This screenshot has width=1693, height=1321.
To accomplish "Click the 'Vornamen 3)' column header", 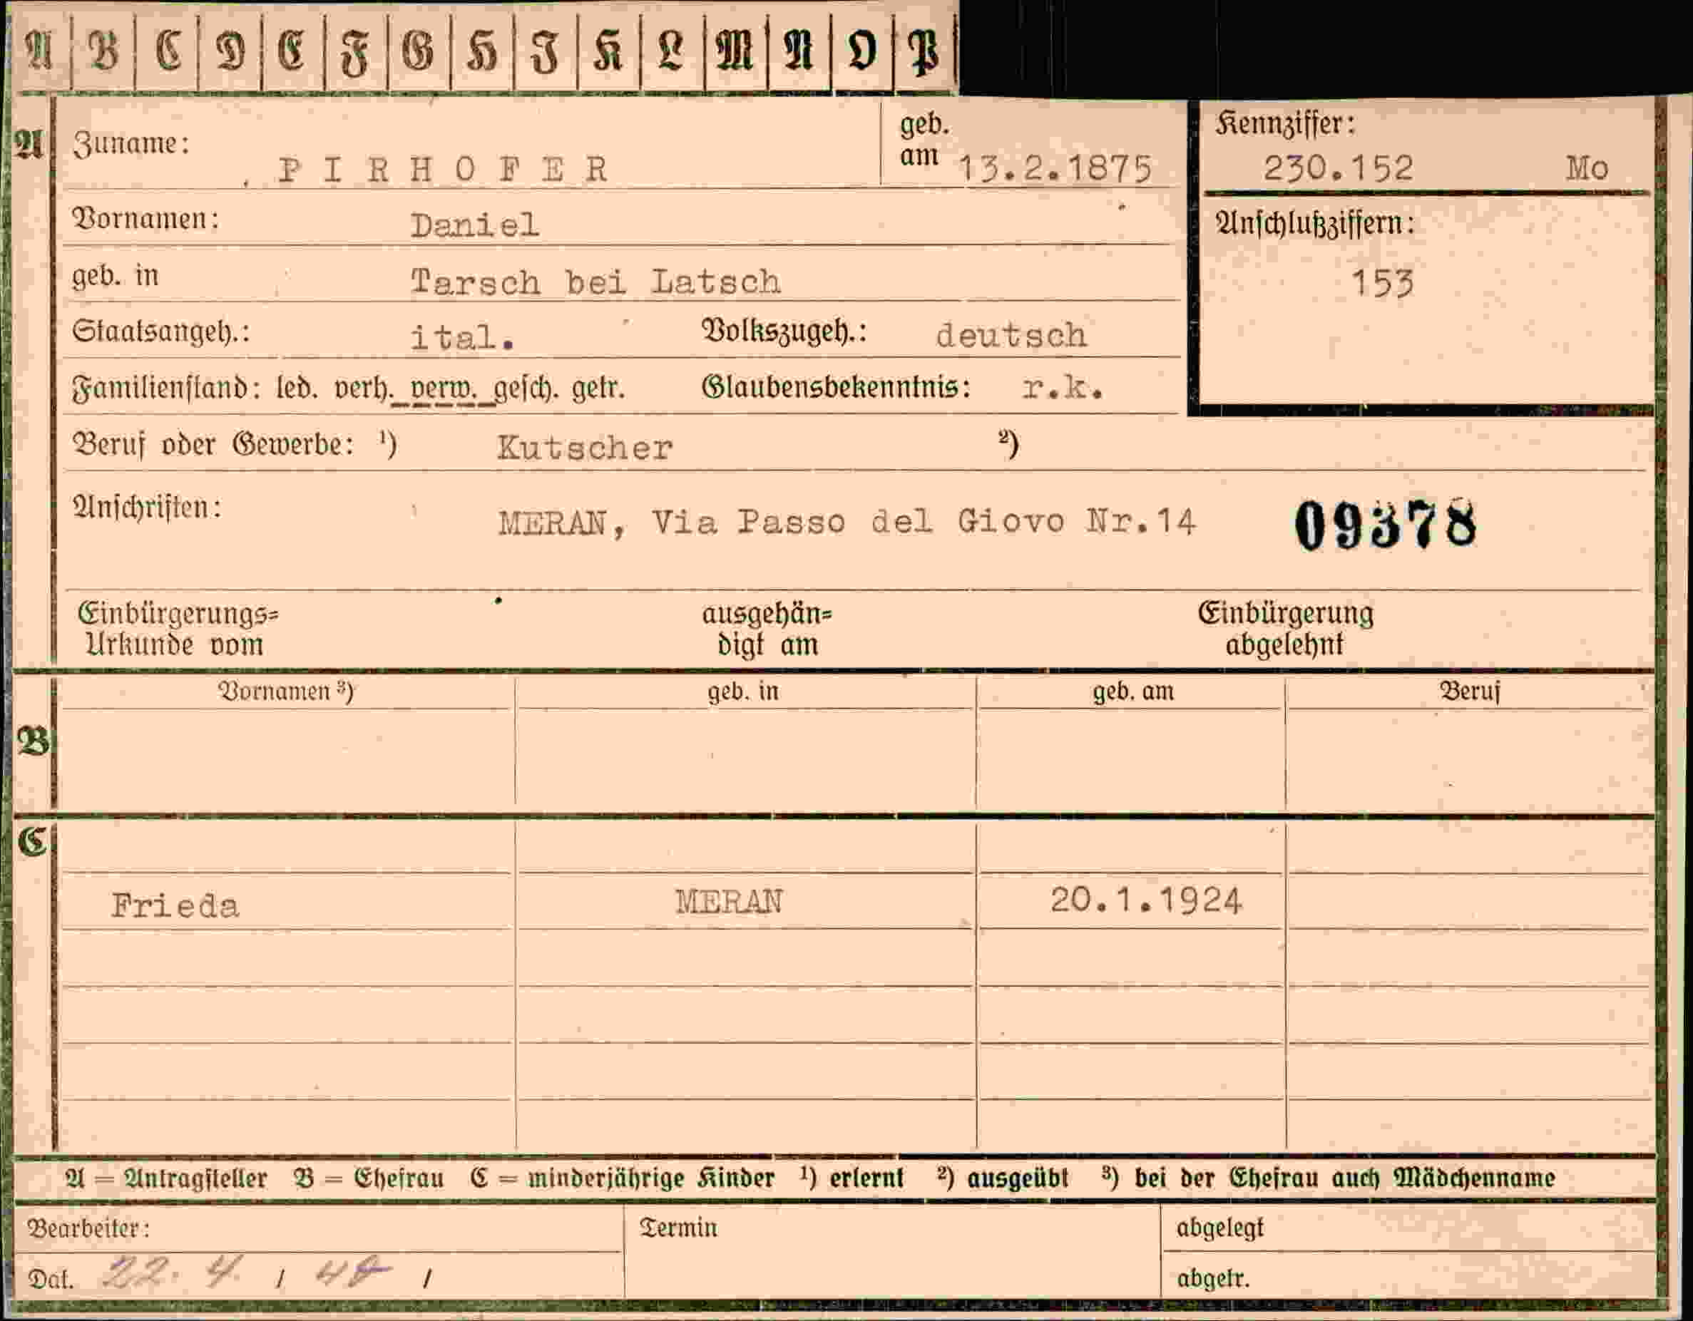I will [286, 691].
